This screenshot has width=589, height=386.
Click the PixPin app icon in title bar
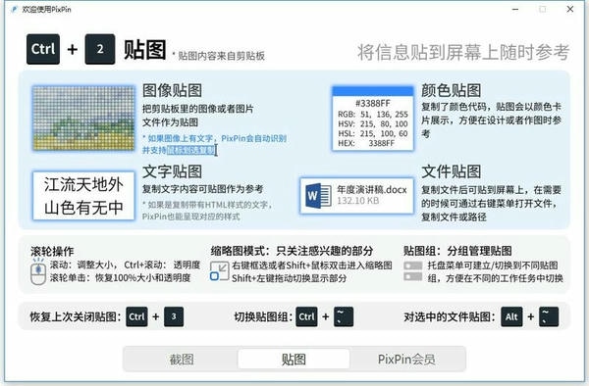pyautogui.click(x=15, y=10)
